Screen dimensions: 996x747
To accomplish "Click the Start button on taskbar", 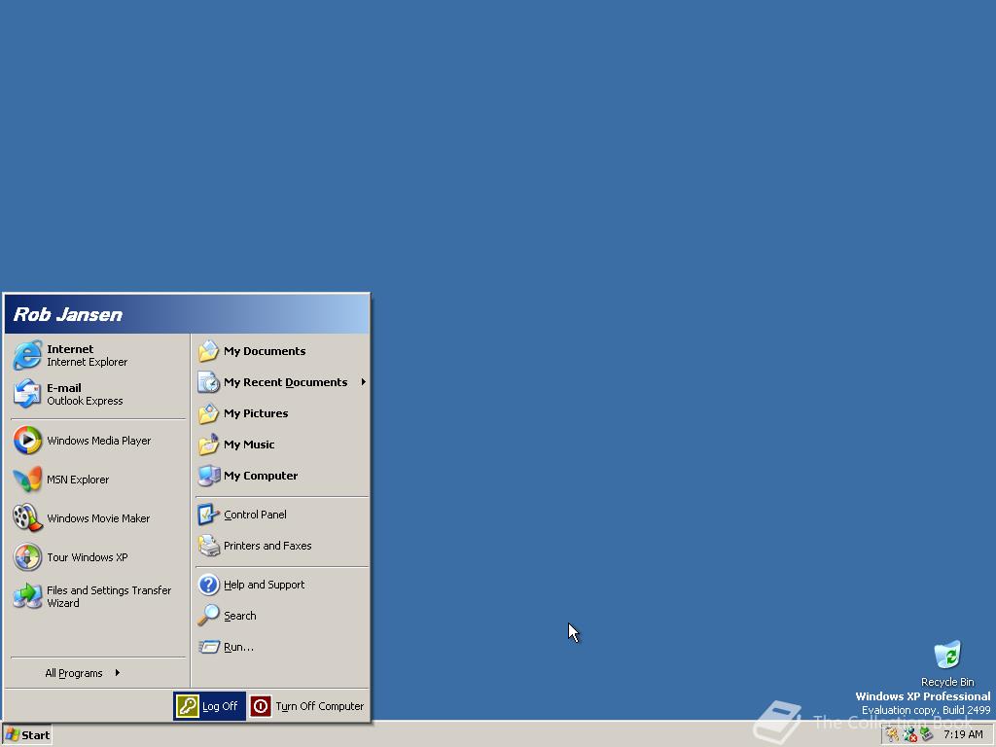I will tap(27, 735).
